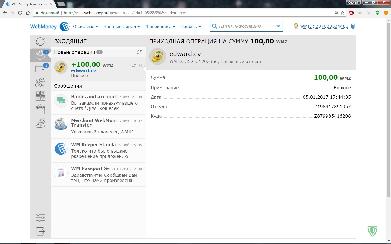This screenshot has width=391, height=244.
Task: Click the browser back arrow
Action: (5, 13)
